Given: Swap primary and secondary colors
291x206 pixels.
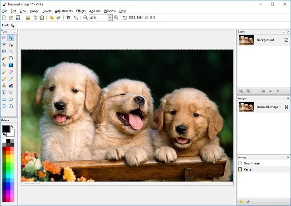Looking at the screenshot, I should pos(12,127).
